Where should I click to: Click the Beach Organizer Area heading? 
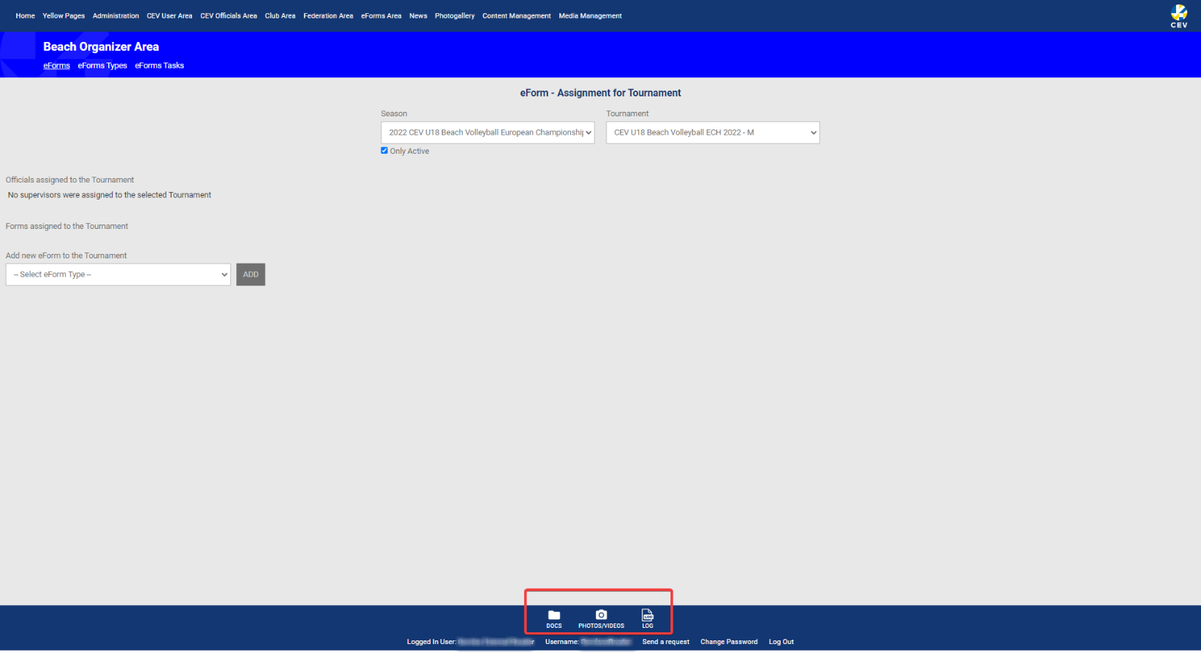(x=101, y=46)
